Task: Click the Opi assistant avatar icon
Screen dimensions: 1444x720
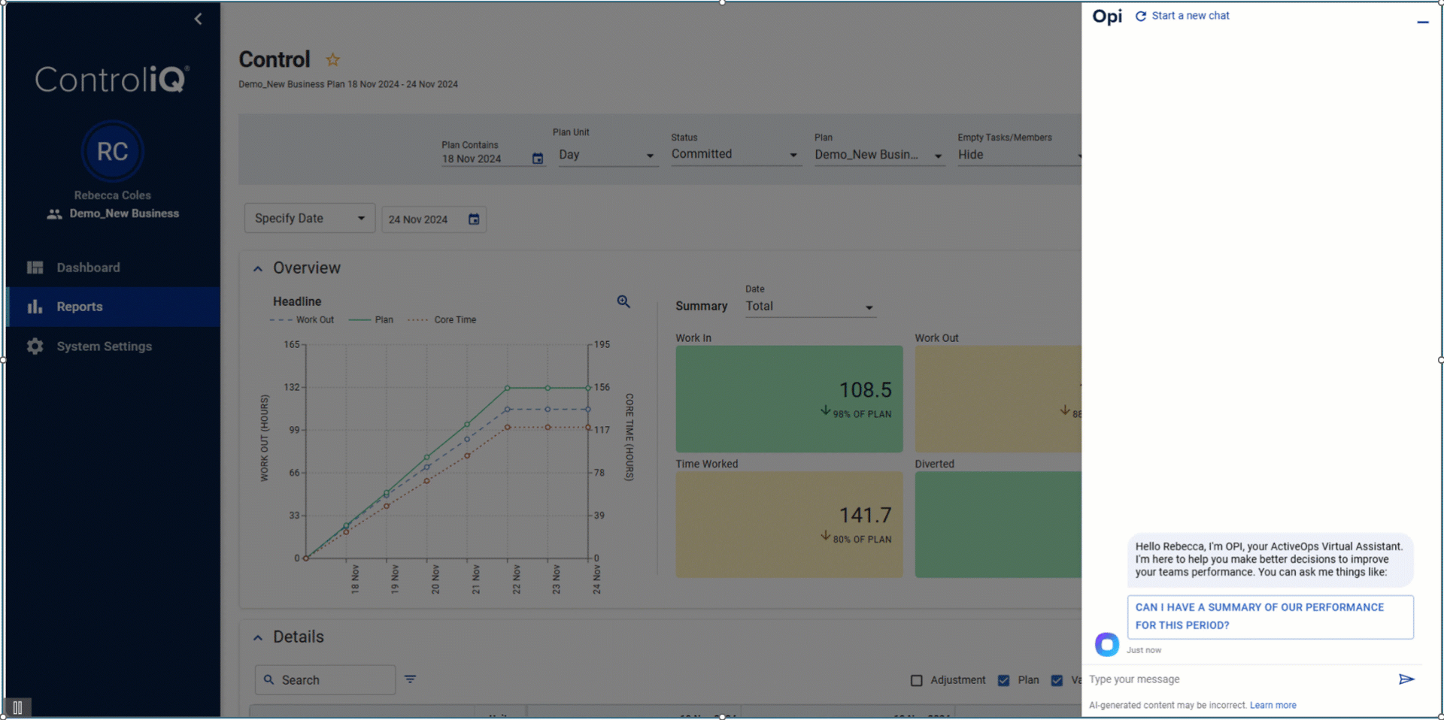Action: 1106,644
